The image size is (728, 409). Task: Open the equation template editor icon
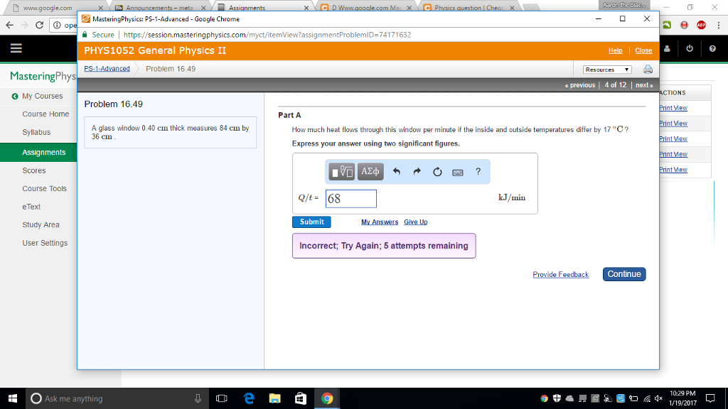pyautogui.click(x=342, y=171)
